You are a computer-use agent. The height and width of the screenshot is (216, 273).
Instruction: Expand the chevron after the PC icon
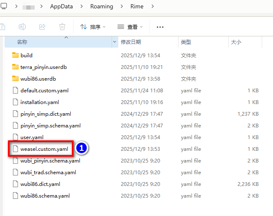pos(16,6)
